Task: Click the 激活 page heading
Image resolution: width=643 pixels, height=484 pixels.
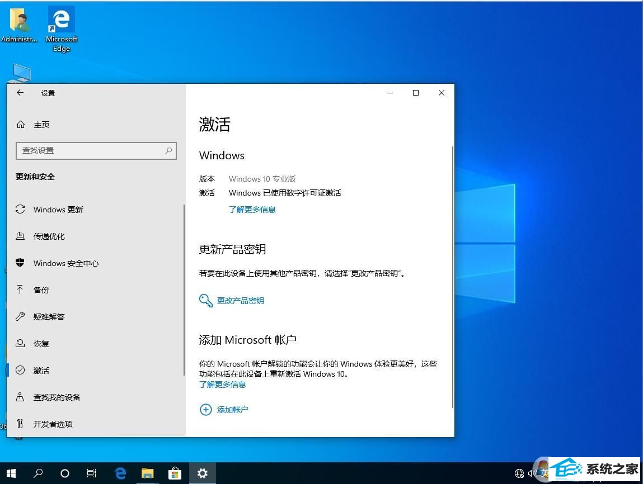Action: 215,124
